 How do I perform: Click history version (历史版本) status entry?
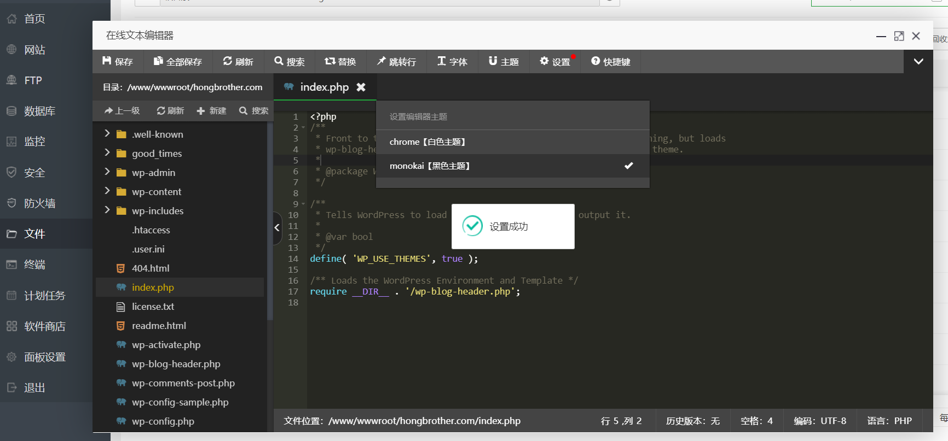[693, 421]
